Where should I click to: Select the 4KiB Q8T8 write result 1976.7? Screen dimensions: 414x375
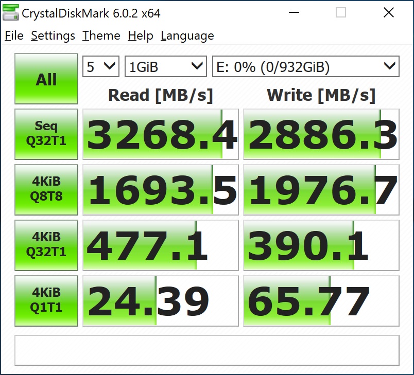(x=321, y=190)
